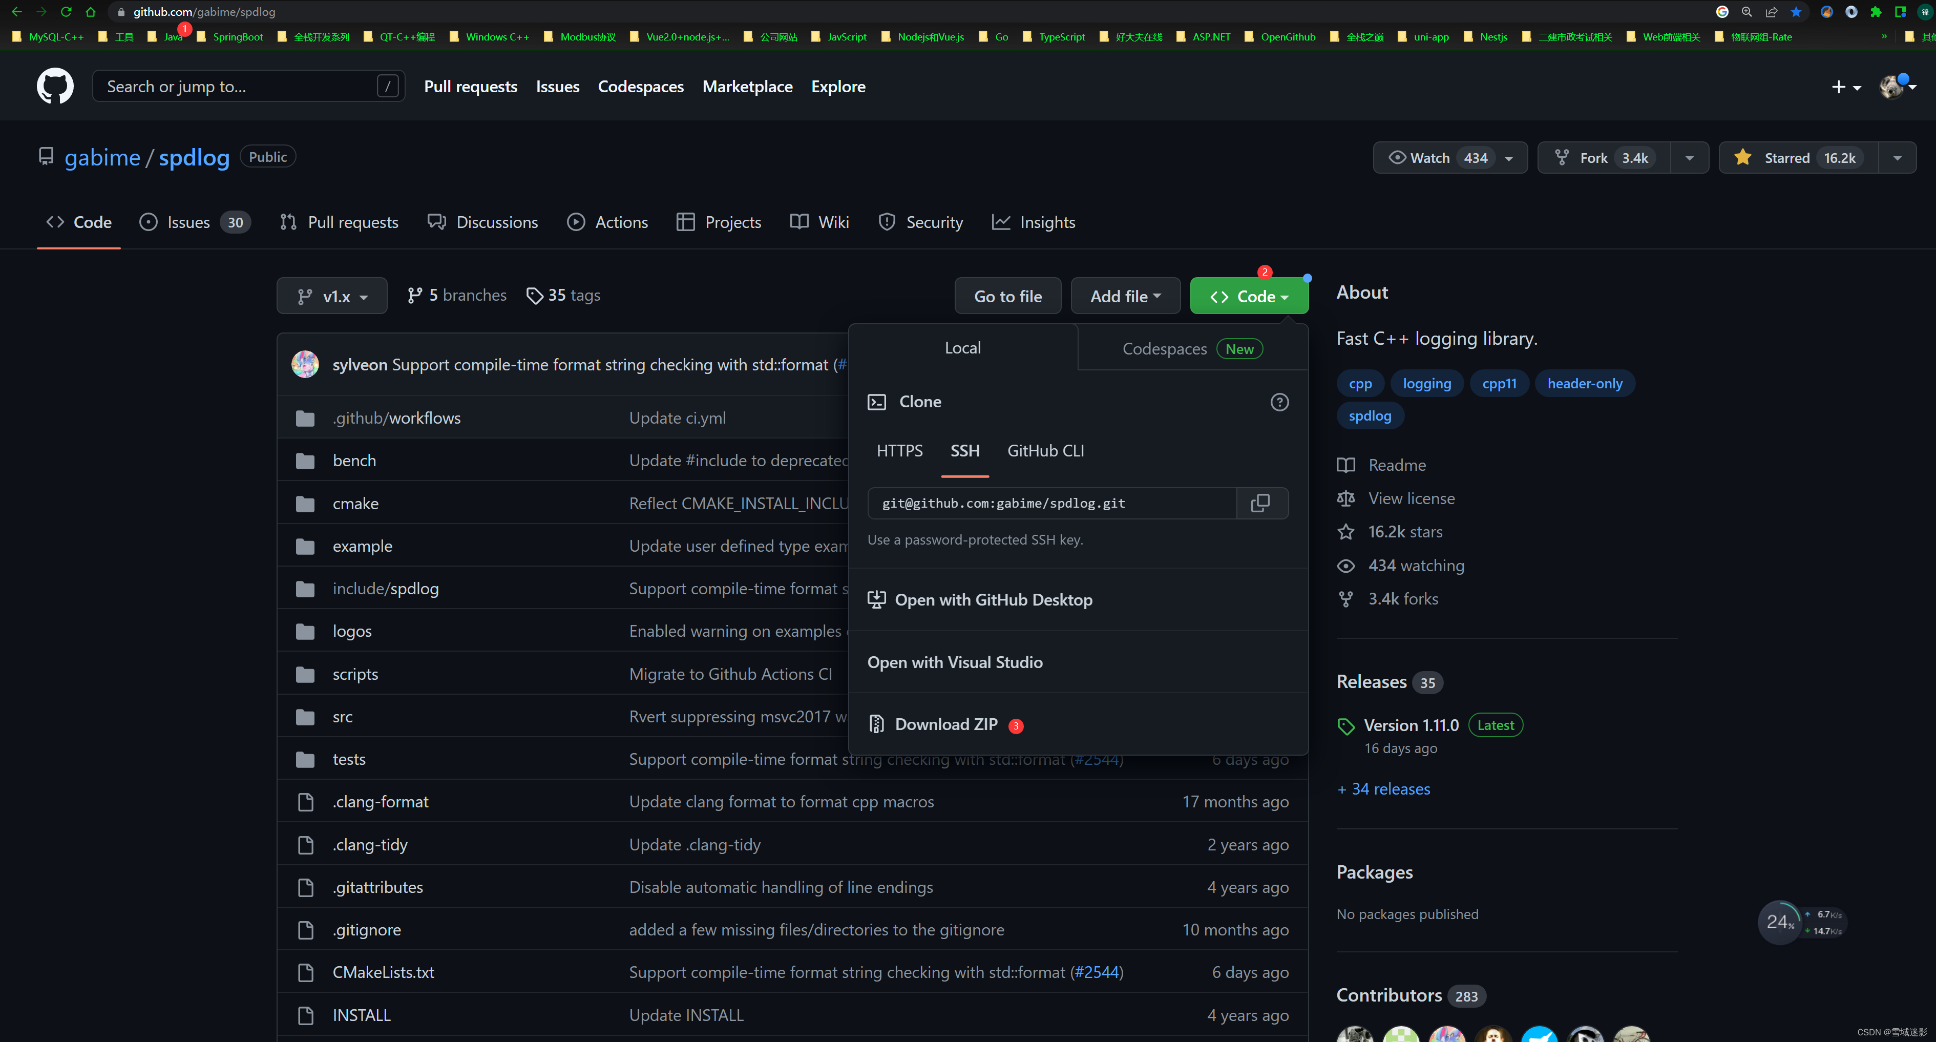Viewport: 1936px width, 1042px height.
Task: Open the browser extensions puzzle icon
Action: pyautogui.click(x=1876, y=12)
